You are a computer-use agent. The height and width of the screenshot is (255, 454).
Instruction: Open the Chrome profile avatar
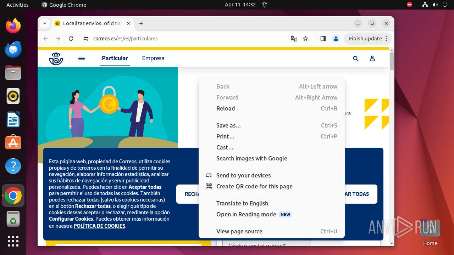tap(336, 39)
